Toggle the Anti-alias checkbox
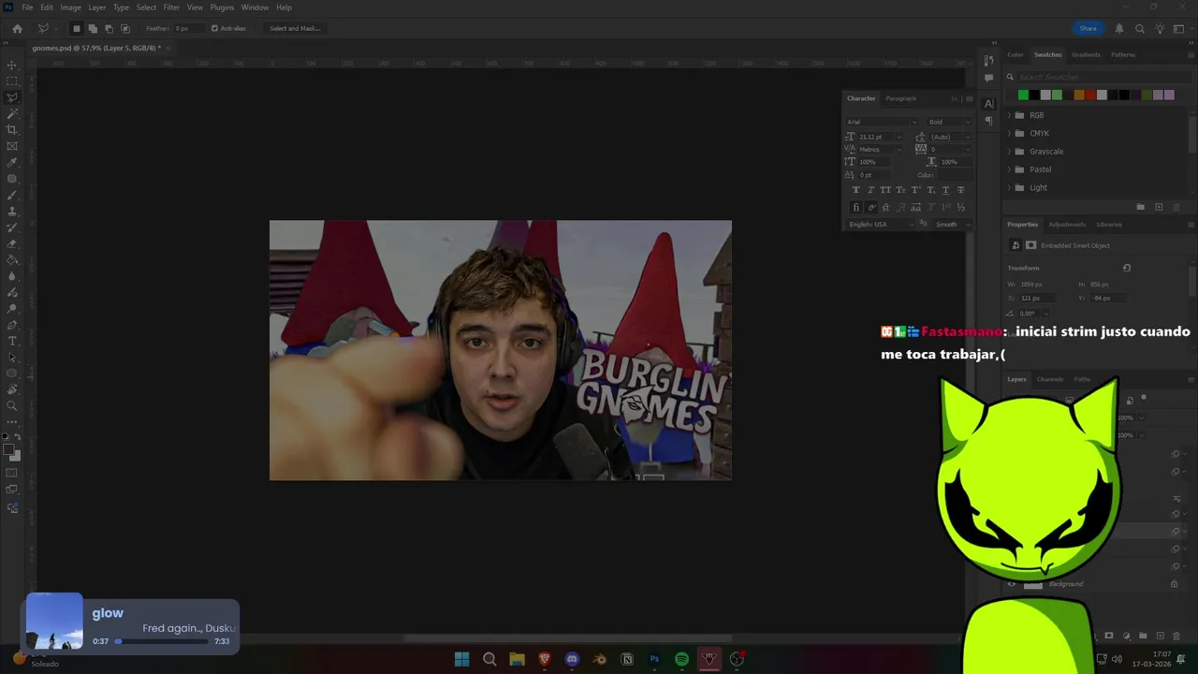The height and width of the screenshot is (674, 1198). coord(214,28)
